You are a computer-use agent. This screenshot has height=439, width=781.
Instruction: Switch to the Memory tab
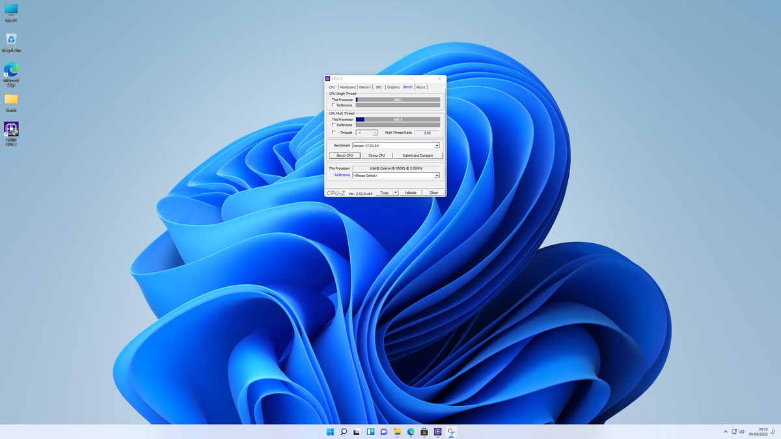tap(364, 87)
